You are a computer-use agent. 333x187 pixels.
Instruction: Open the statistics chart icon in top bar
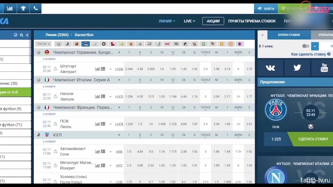tap(10, 8)
